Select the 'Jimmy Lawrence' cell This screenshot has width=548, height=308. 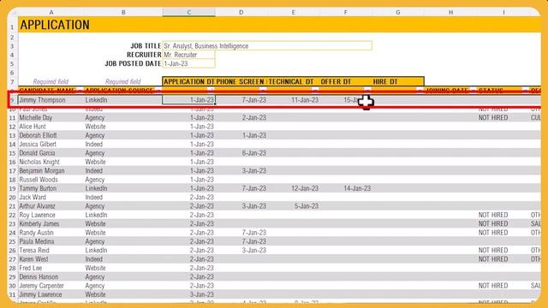pyautogui.click(x=51, y=294)
